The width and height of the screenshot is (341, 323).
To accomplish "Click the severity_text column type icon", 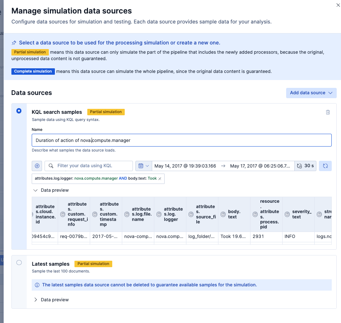I will point(288,214).
